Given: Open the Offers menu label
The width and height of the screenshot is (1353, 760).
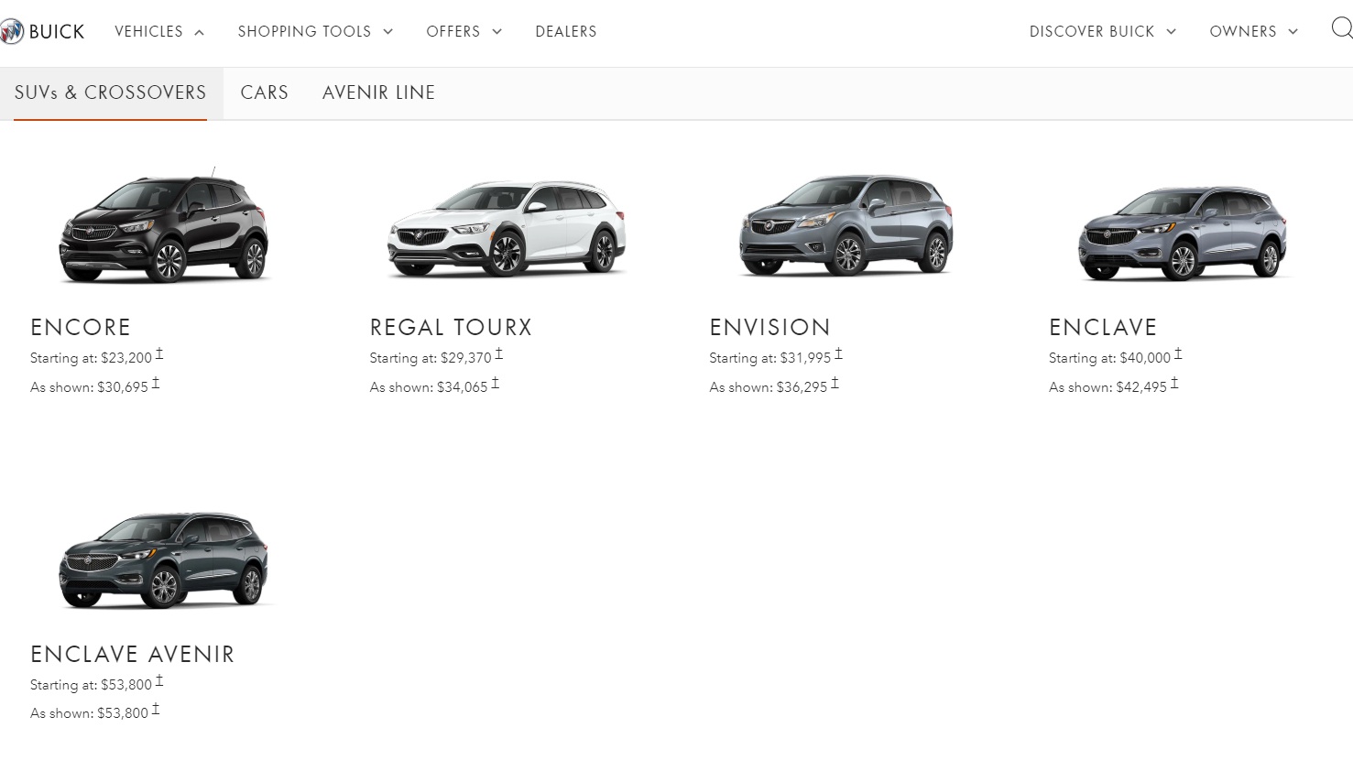Looking at the screenshot, I should click(x=453, y=31).
